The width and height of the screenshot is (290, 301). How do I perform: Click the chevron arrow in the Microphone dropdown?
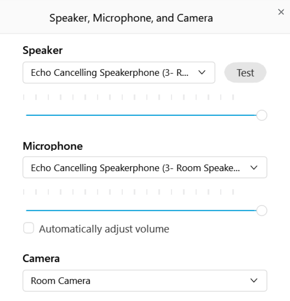point(254,168)
